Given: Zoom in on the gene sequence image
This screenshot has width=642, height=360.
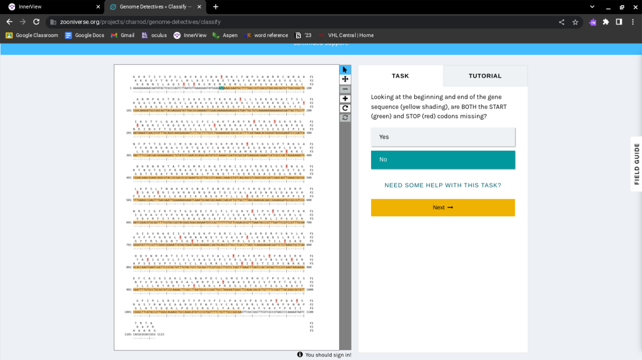Looking at the screenshot, I should pyautogui.click(x=345, y=99).
